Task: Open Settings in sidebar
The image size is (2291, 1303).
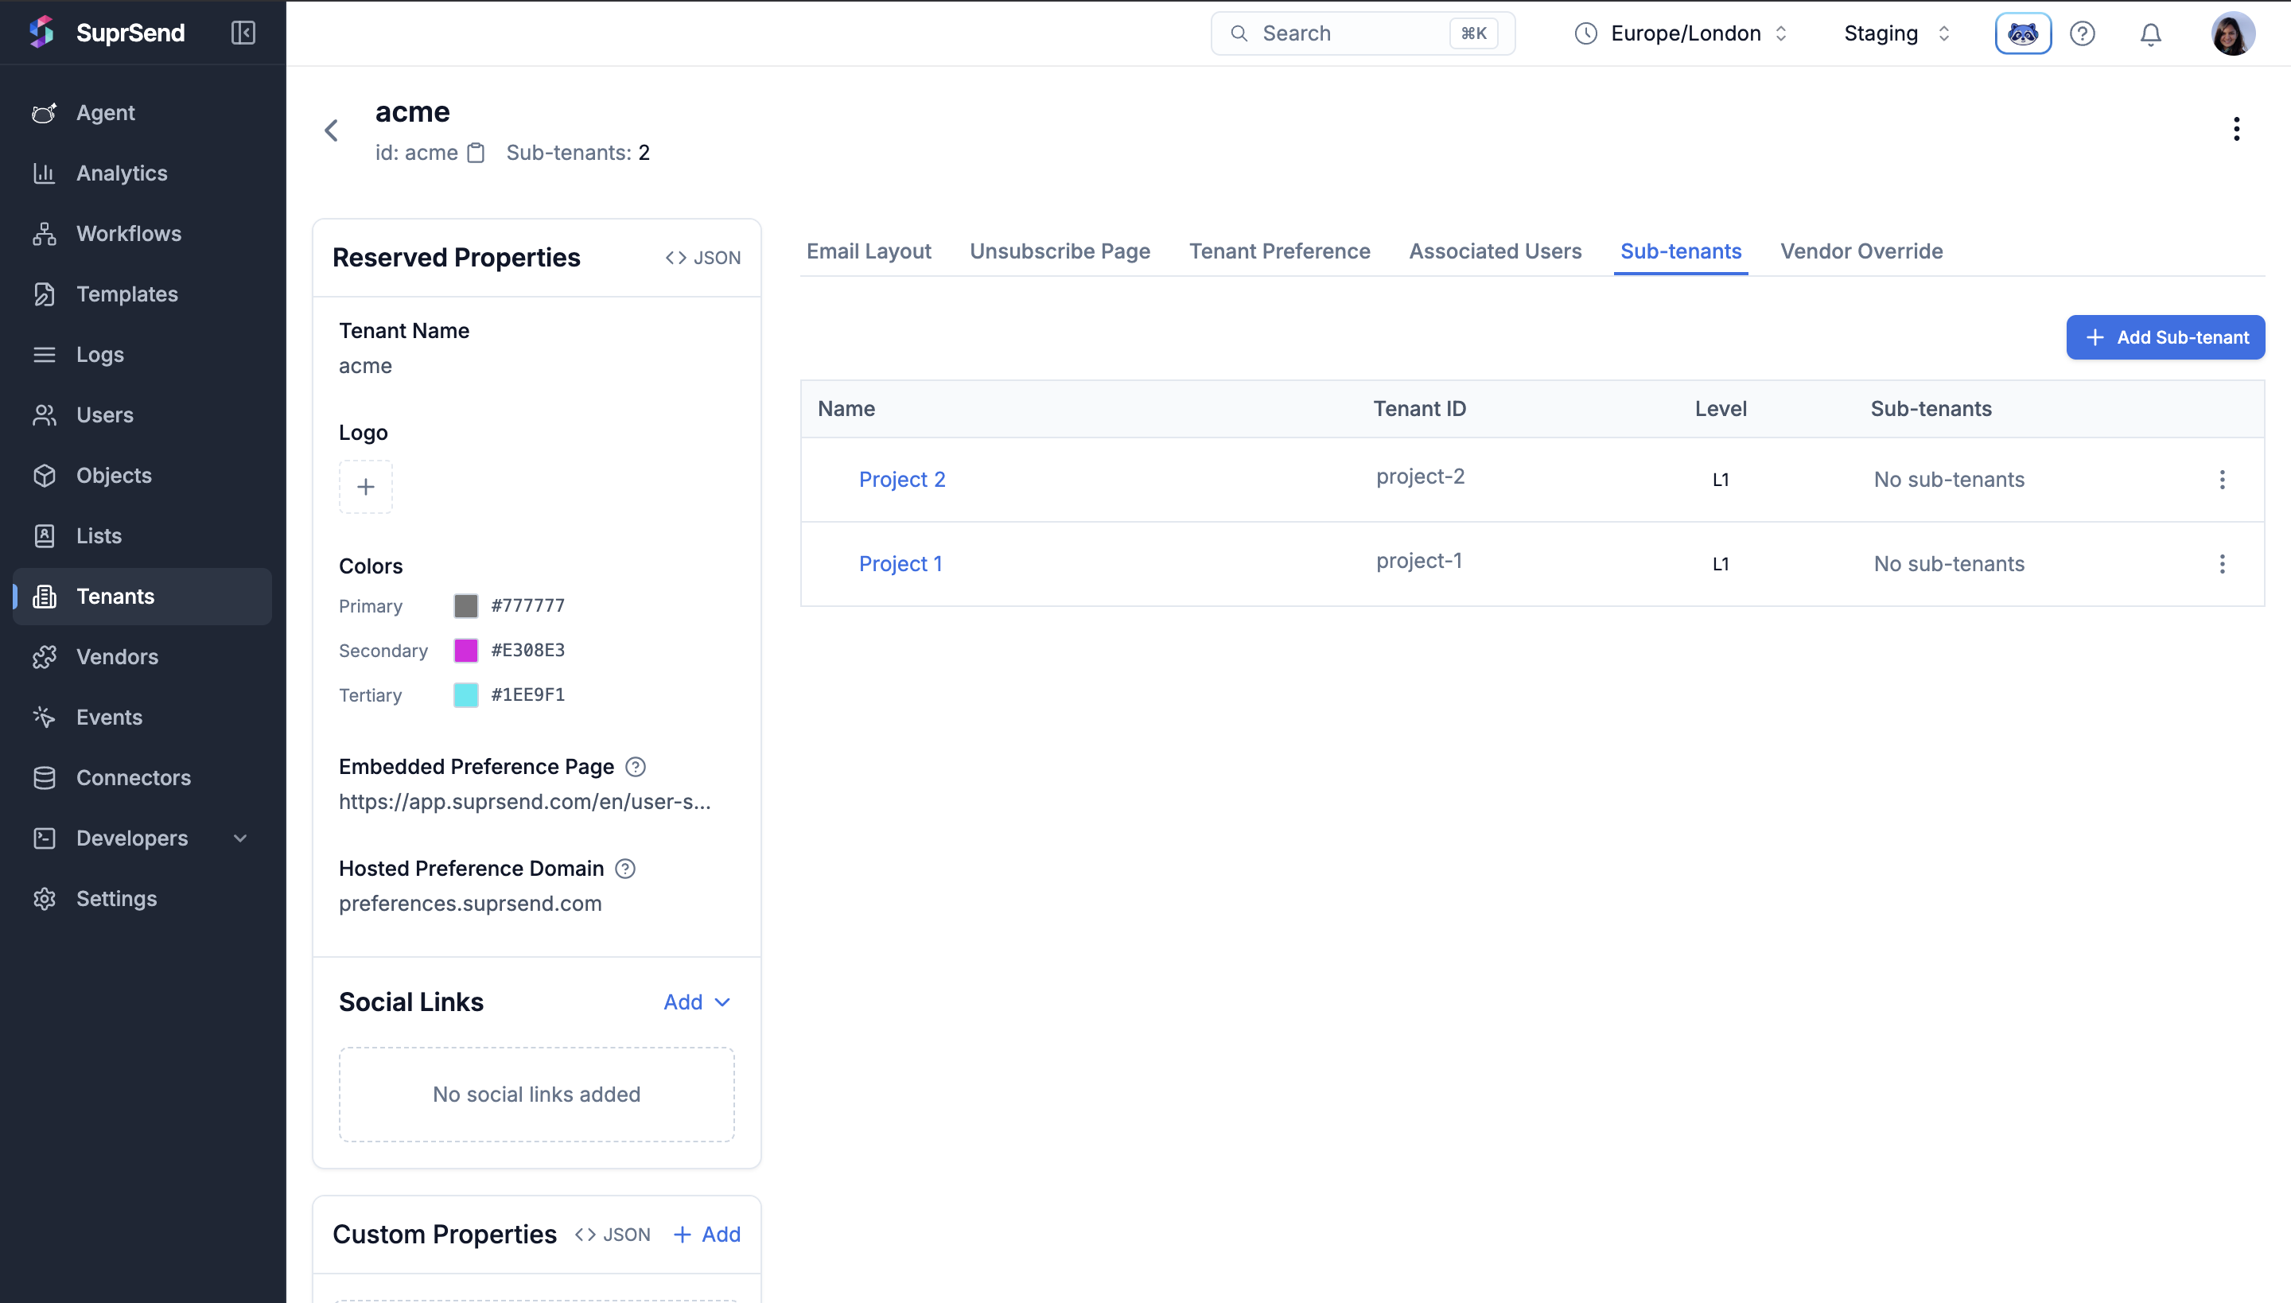Action: (143, 897)
